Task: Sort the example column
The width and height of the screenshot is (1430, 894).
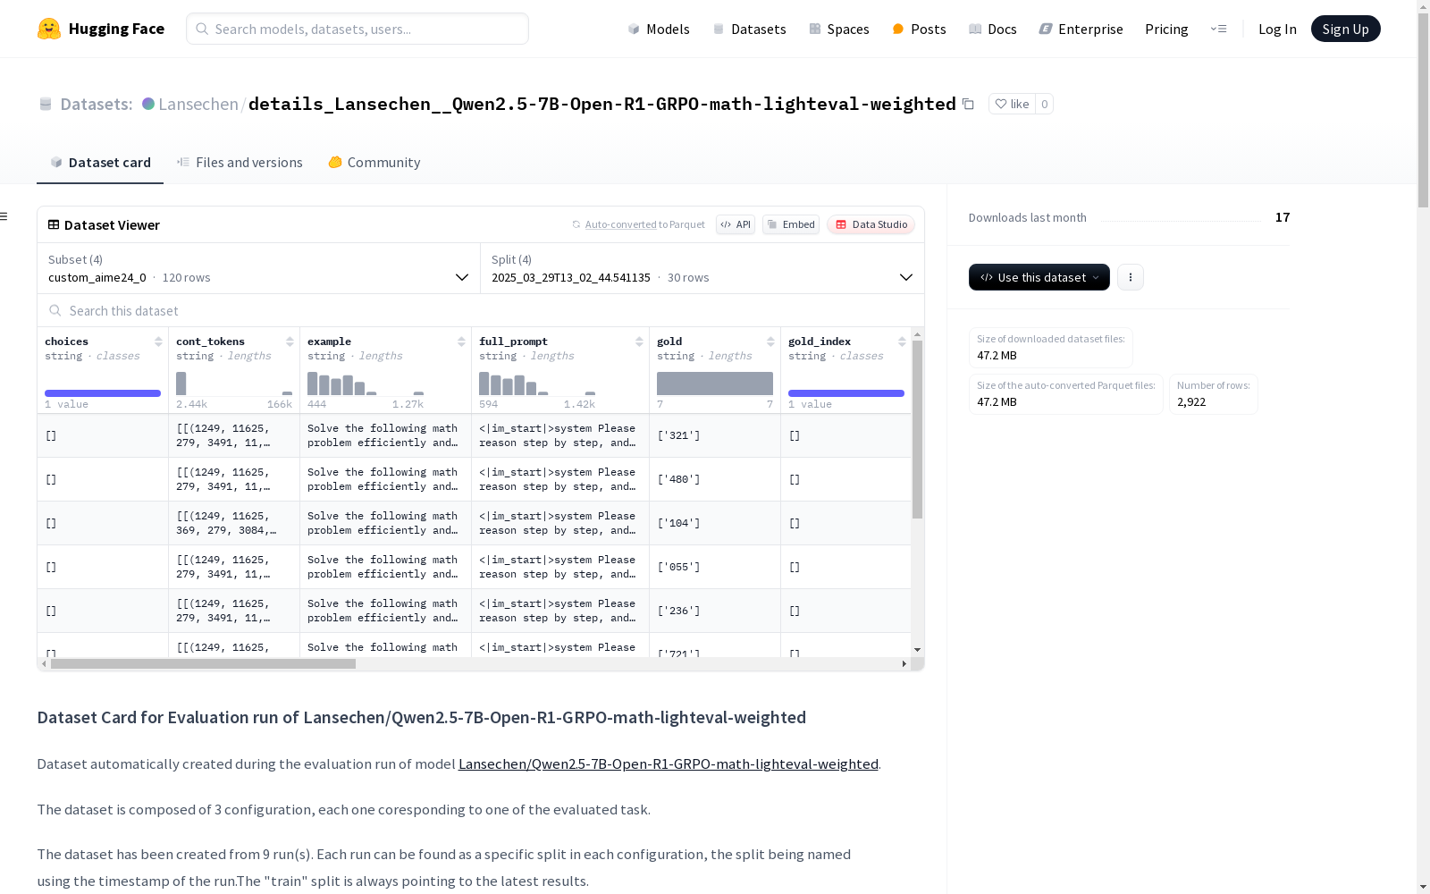Action: pyautogui.click(x=461, y=342)
